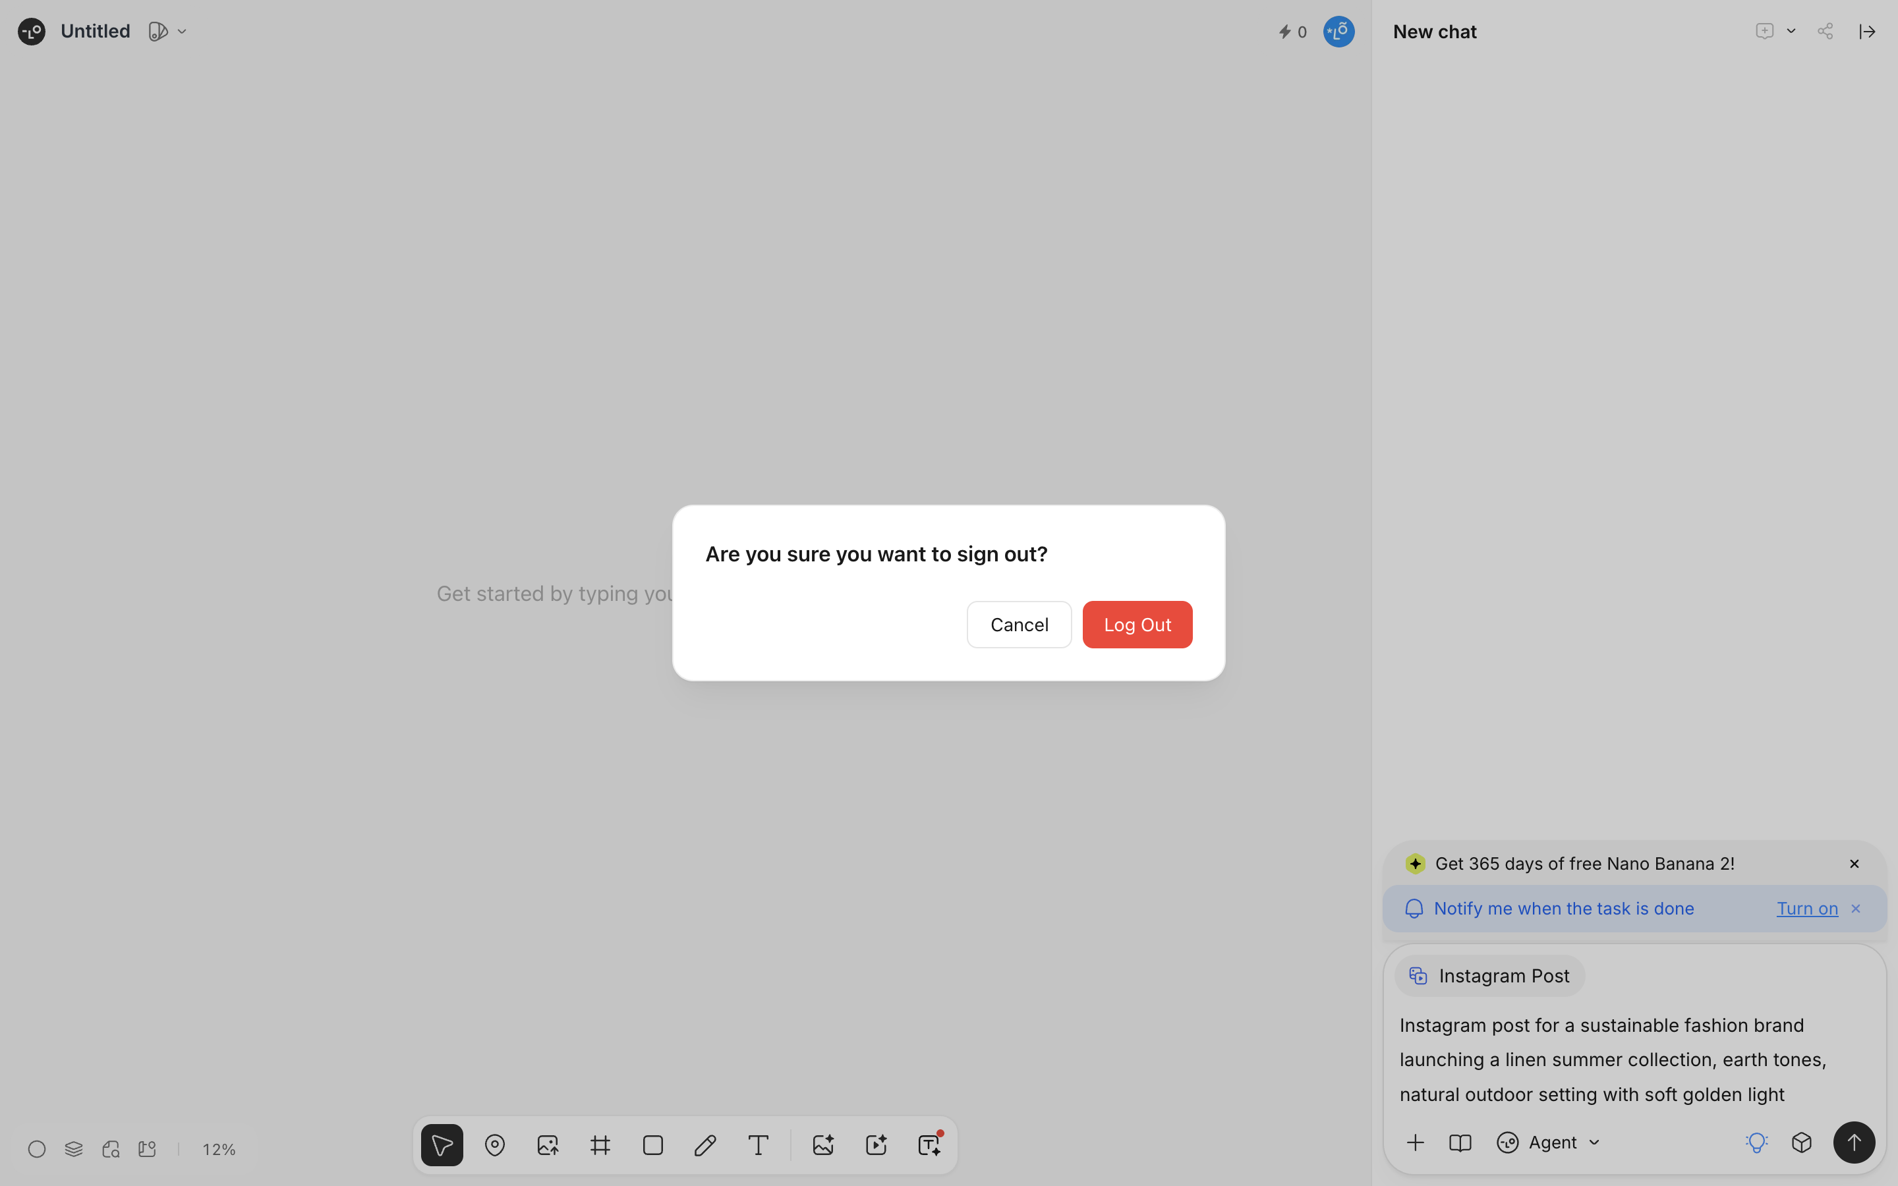Expand the Agent mode dropdown
Viewport: 1898px width, 1186px height.
(x=1548, y=1143)
